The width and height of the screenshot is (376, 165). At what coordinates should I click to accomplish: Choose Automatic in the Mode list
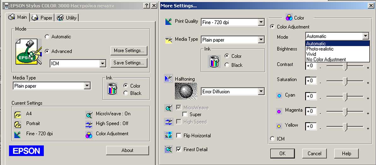(x=337, y=43)
